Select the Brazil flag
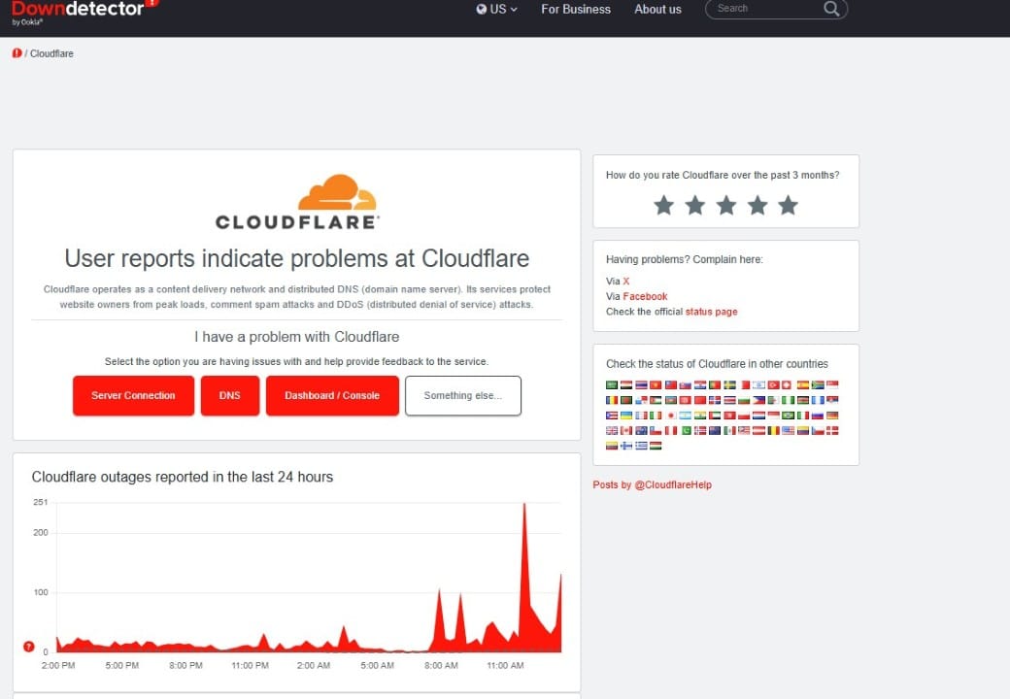The width and height of the screenshot is (1010, 699). click(788, 416)
